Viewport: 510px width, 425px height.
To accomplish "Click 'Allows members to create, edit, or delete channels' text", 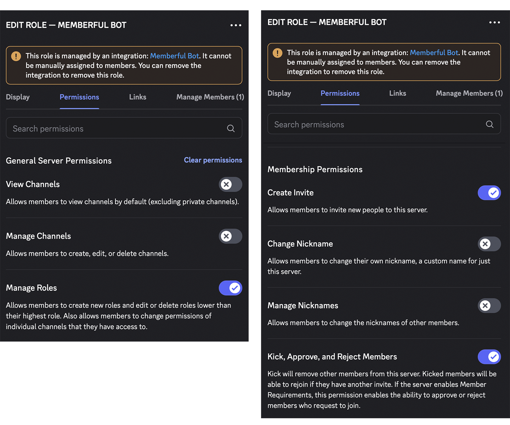I will [x=87, y=254].
